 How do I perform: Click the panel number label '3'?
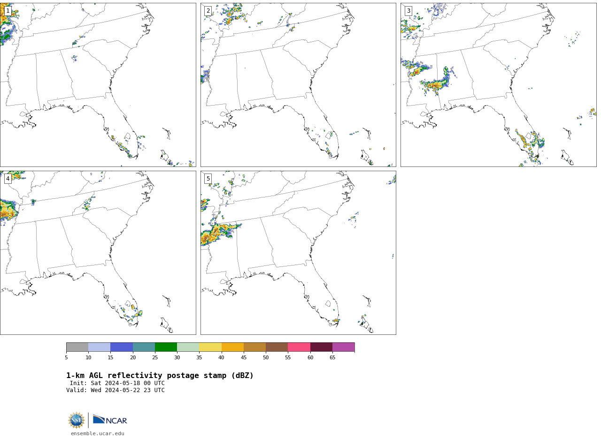(408, 11)
